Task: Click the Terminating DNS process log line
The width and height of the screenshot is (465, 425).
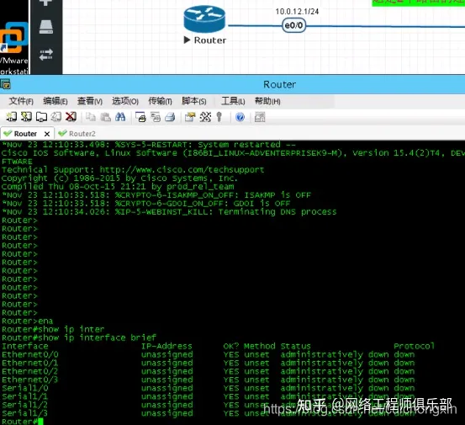Action: point(169,211)
